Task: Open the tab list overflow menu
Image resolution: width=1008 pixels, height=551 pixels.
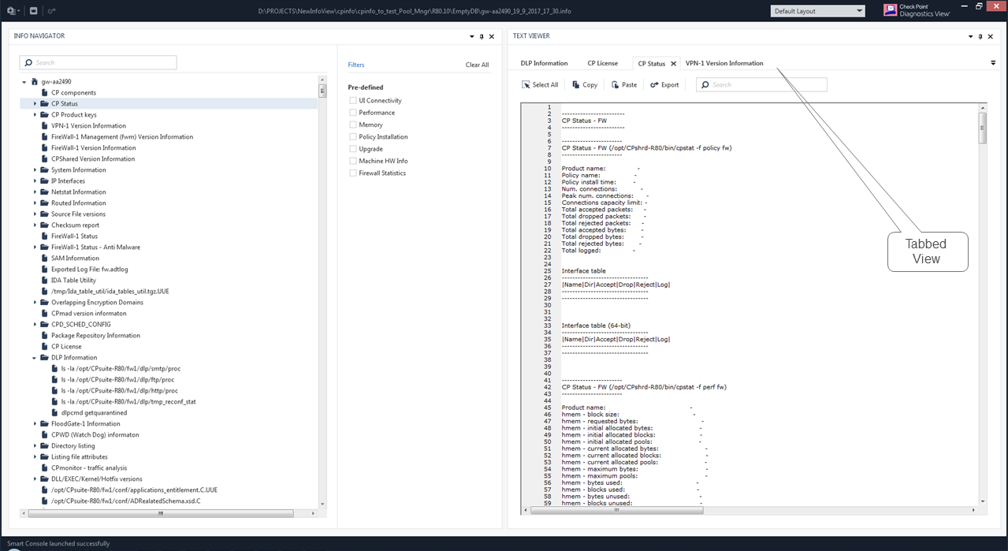Action: point(993,63)
